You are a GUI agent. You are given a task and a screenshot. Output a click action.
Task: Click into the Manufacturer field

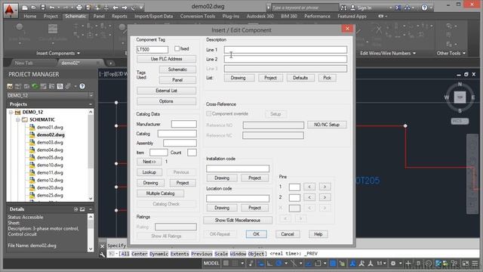[x=184, y=124]
